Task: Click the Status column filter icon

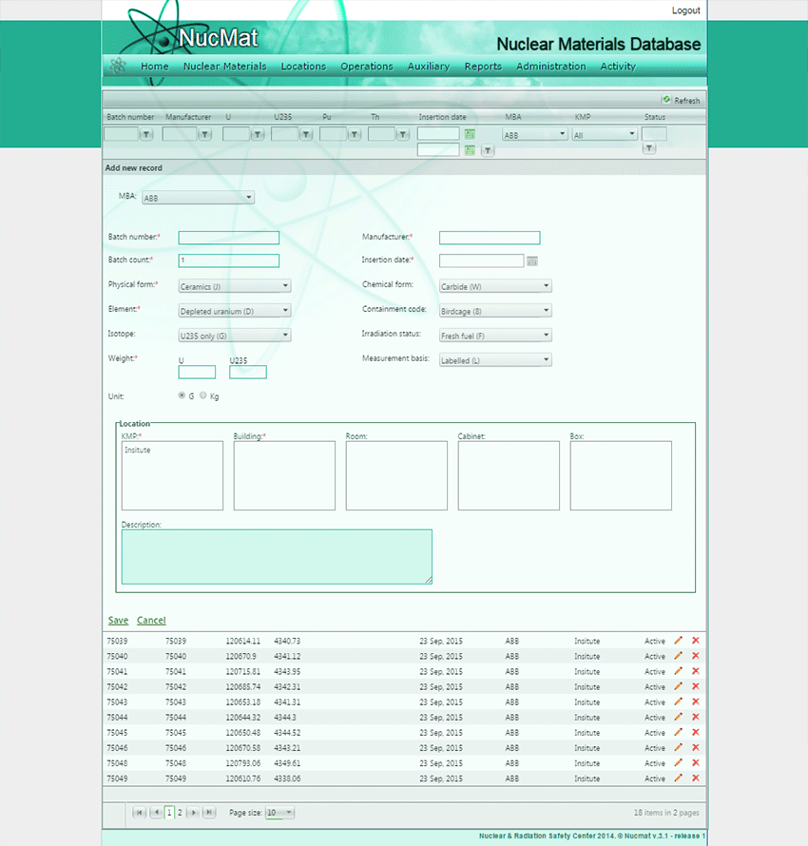Action: (648, 149)
